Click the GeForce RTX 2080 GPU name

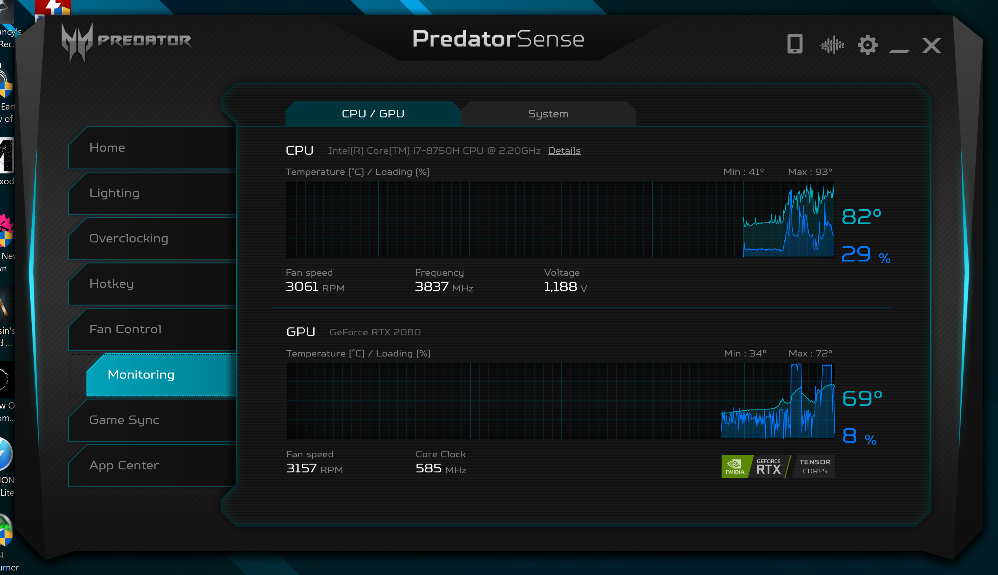pos(375,332)
